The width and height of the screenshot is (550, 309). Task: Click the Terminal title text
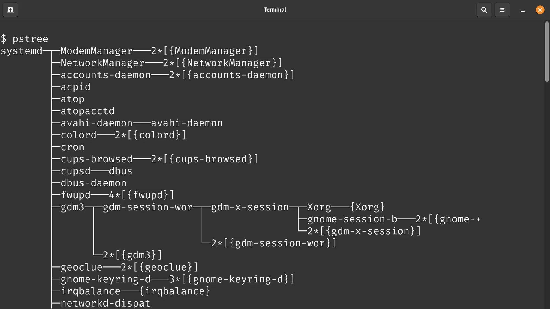click(275, 9)
